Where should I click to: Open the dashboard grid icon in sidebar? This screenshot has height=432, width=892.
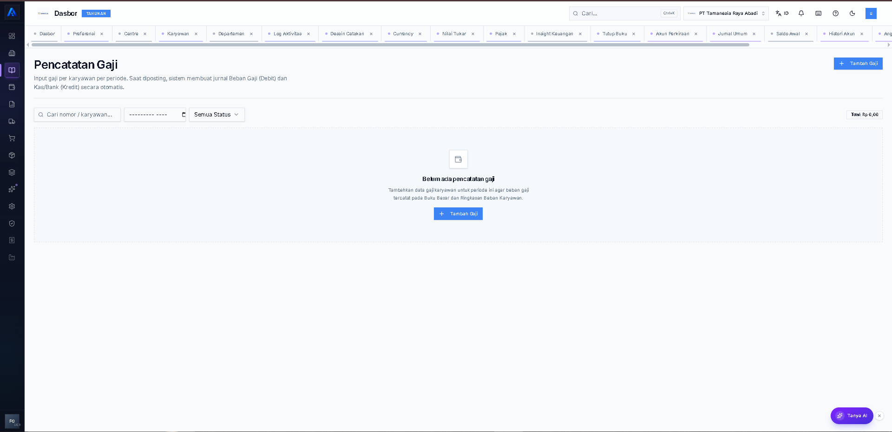coord(12,36)
